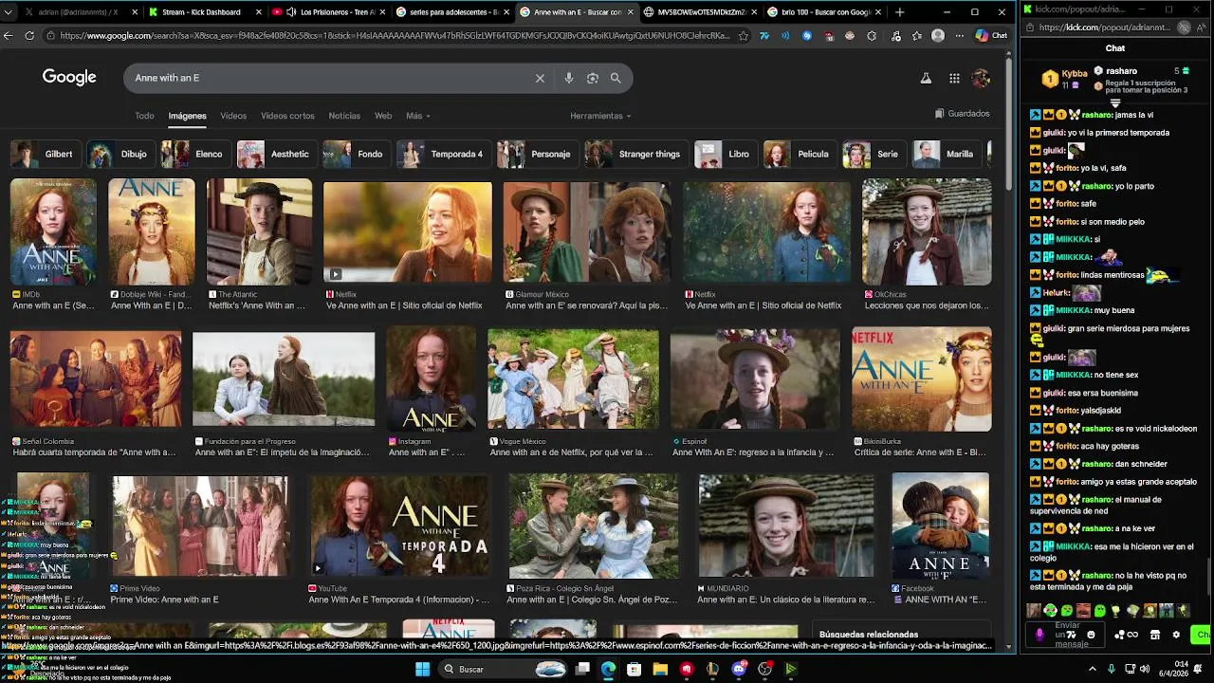
Task: Clear the Google search box text
Action: (x=540, y=78)
